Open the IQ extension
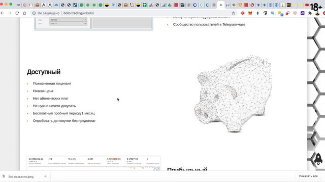325x182 pixels. click(273, 13)
